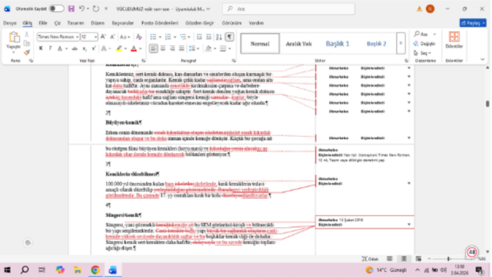Select the Normal style

coord(260,44)
